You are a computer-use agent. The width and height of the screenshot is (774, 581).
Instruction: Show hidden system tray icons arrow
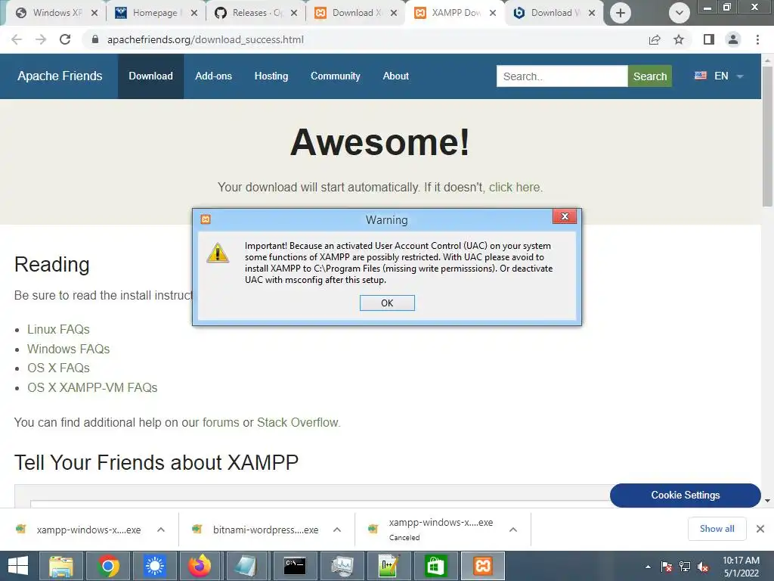(x=648, y=567)
